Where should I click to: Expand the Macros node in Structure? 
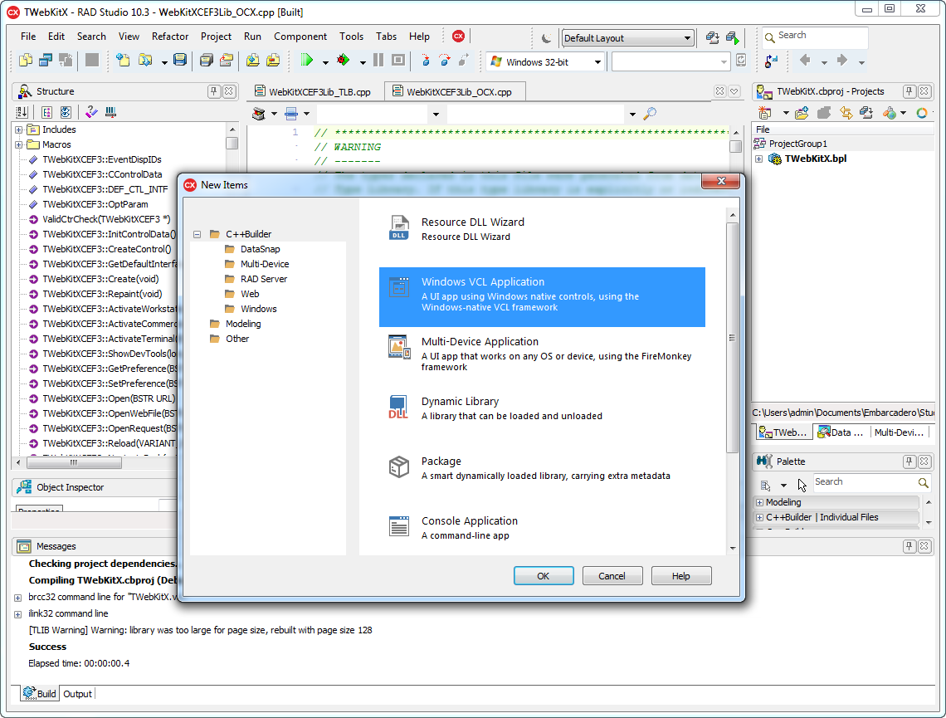click(19, 144)
